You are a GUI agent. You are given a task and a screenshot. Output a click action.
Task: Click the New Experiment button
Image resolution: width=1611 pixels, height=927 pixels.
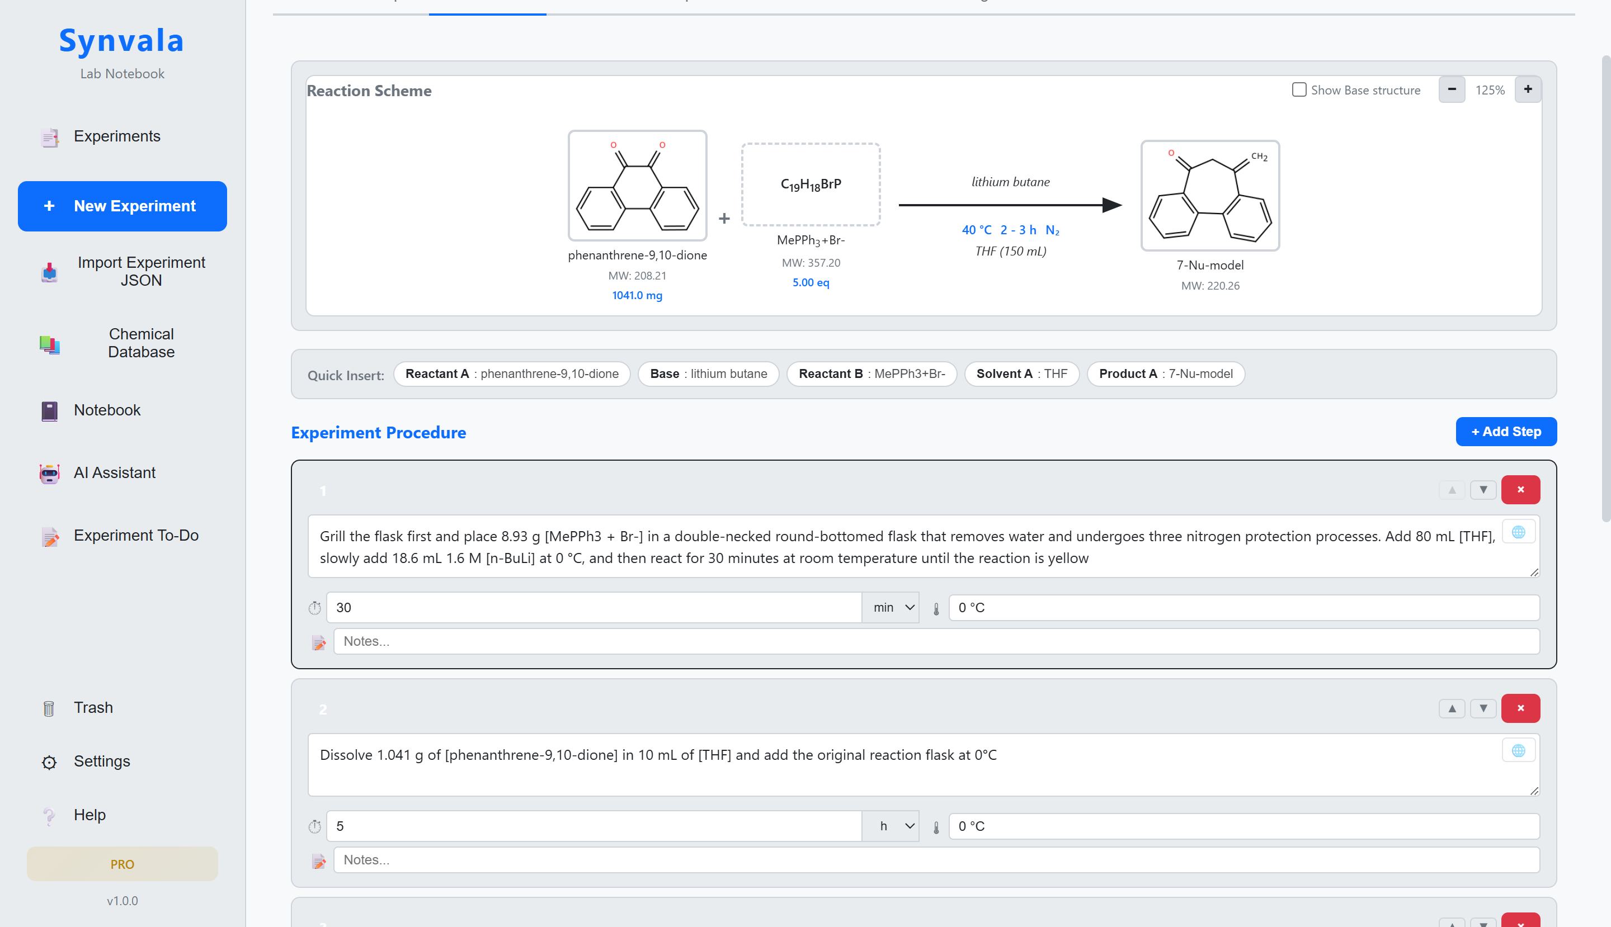[x=123, y=206]
